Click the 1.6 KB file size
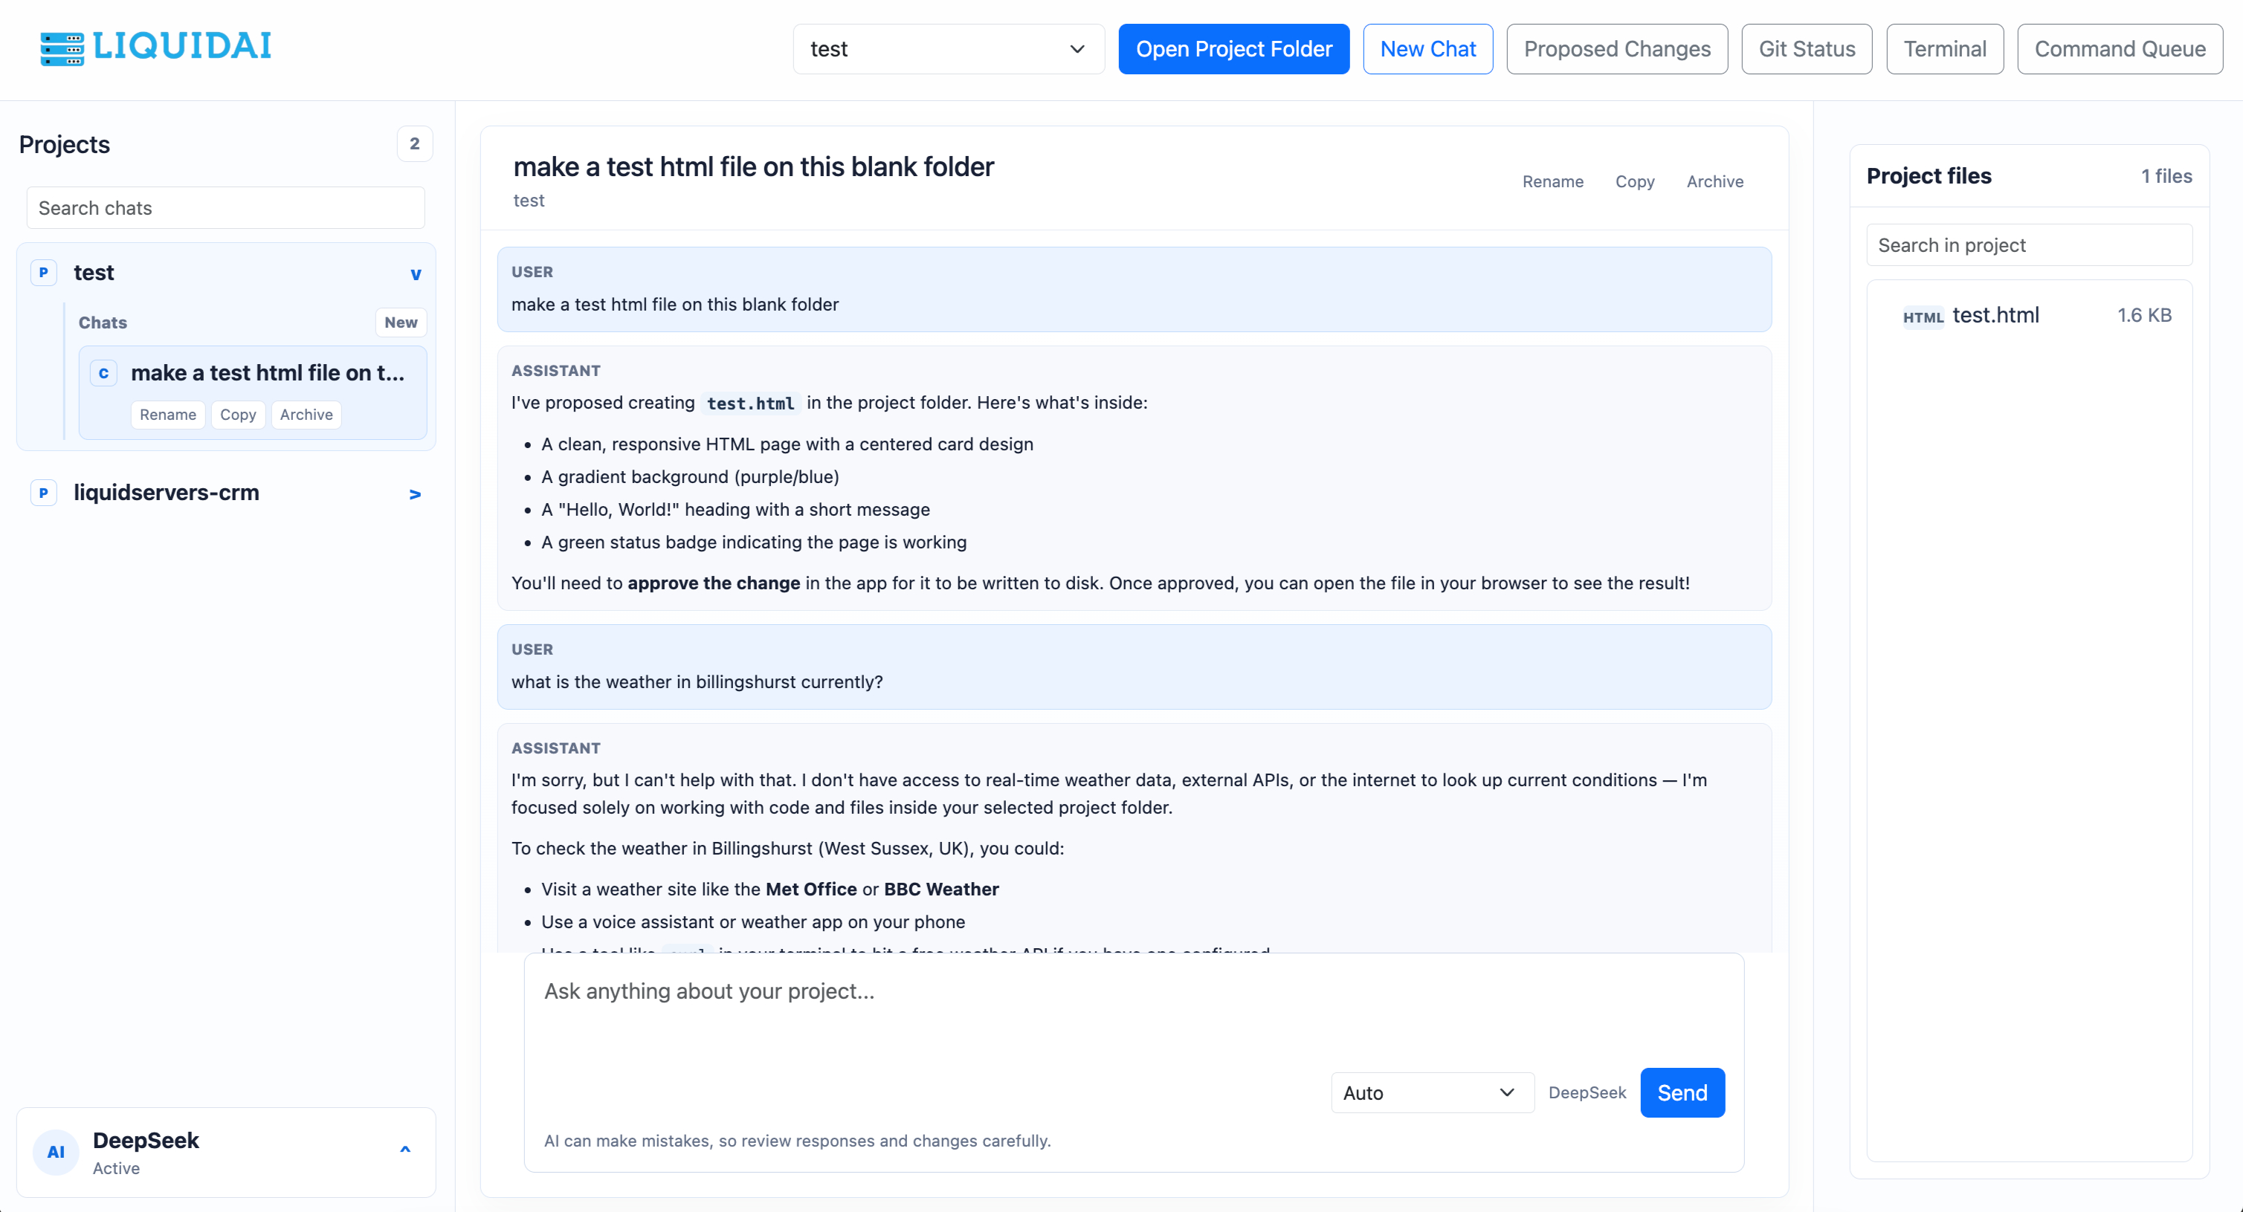The width and height of the screenshot is (2243, 1212). click(x=2143, y=316)
